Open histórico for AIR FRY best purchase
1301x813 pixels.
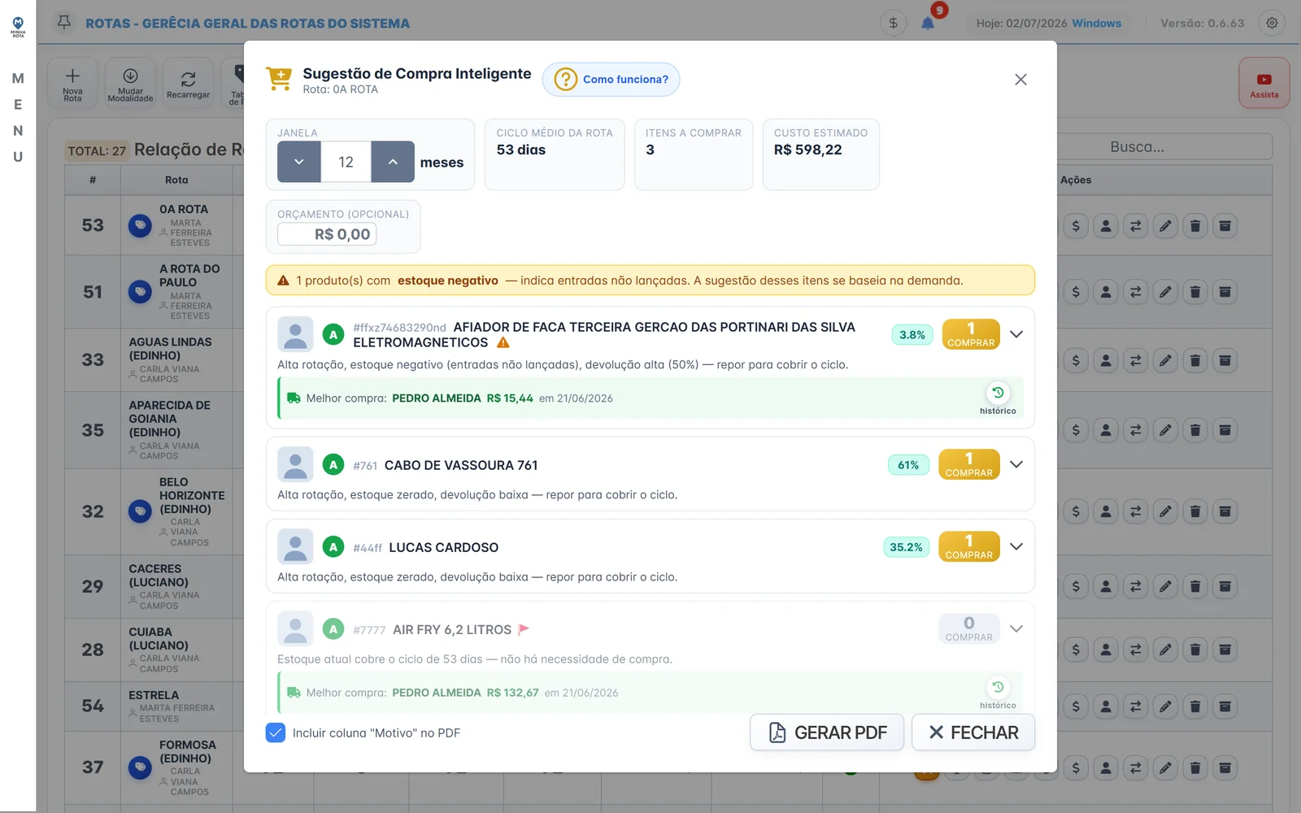998,693
